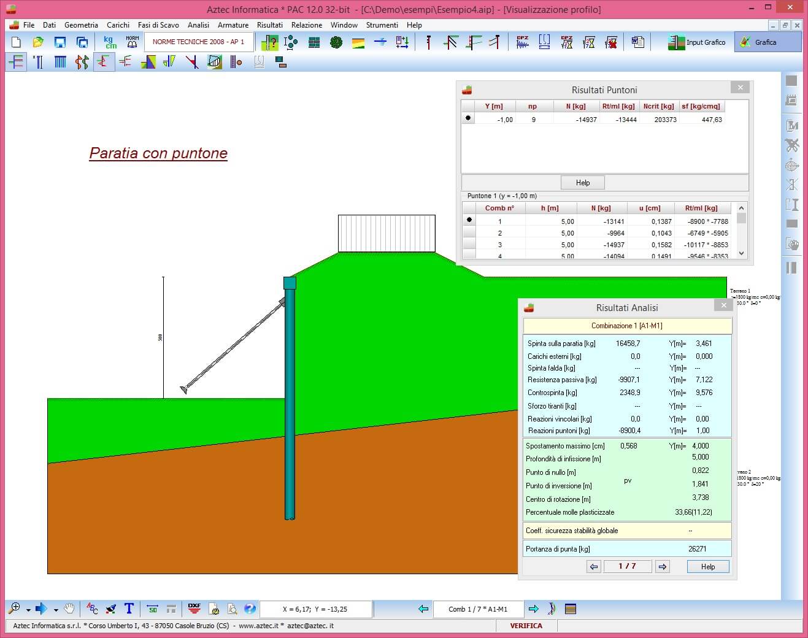Click the DXF export icon
Viewport: 808px width, 638px height.
coord(194,609)
